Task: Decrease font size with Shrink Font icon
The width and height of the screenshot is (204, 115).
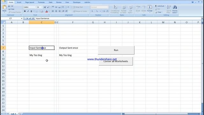Action: 48,7
